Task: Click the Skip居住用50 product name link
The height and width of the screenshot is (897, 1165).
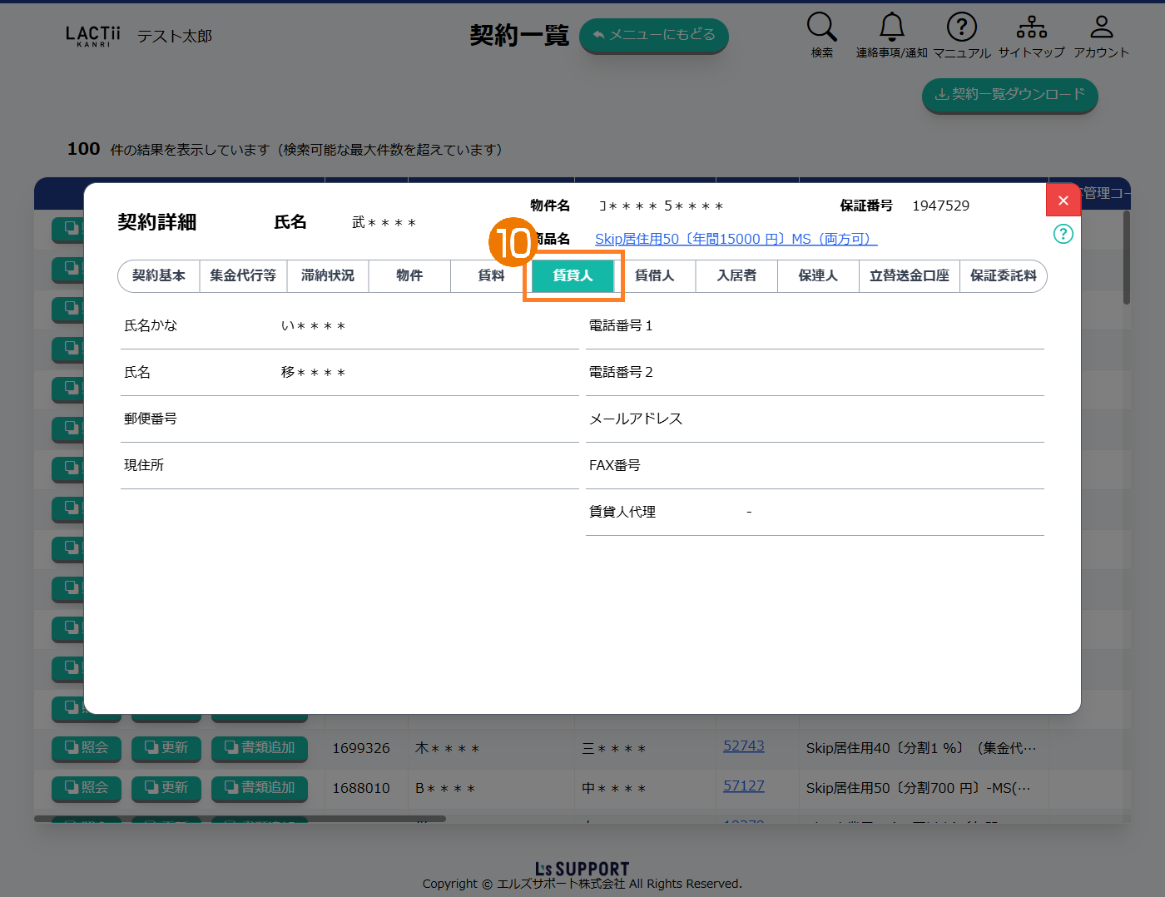Action: [736, 239]
